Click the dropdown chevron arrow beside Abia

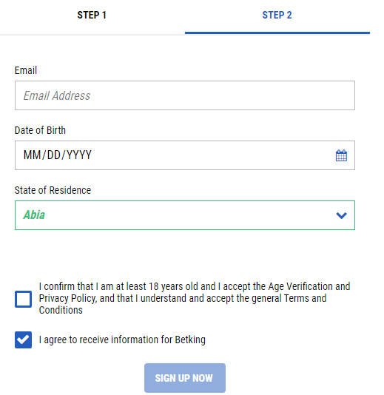pos(341,215)
